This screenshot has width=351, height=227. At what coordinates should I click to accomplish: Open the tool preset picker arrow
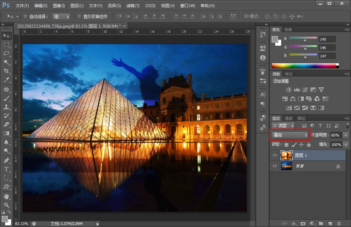tap(17, 16)
